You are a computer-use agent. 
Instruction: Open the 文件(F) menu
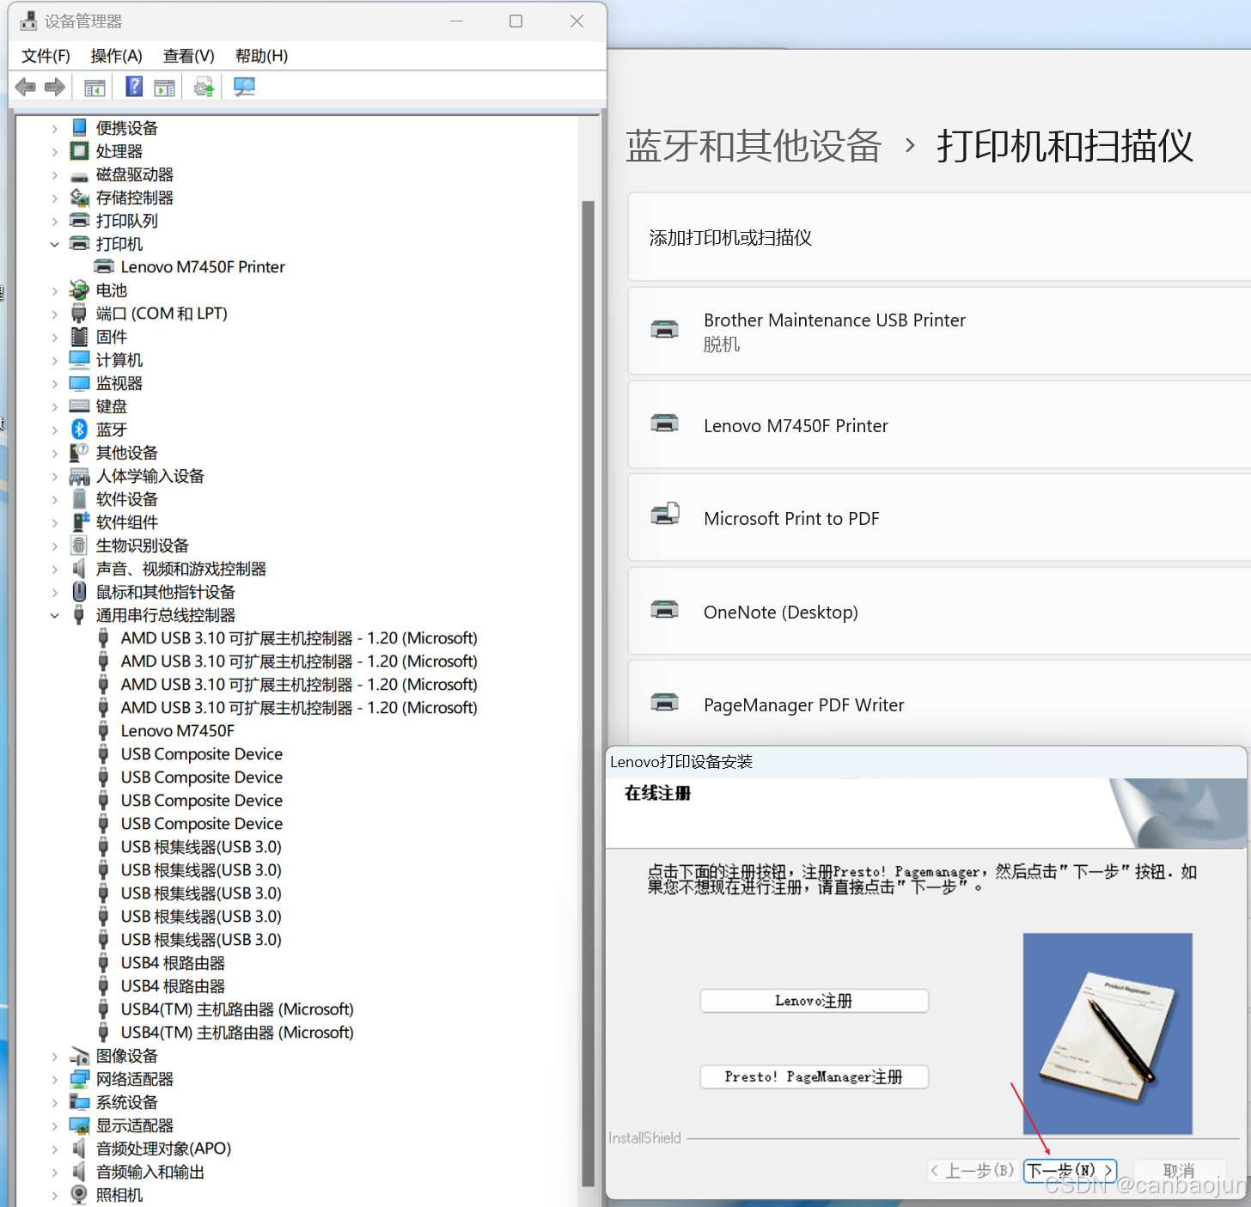pyautogui.click(x=46, y=56)
